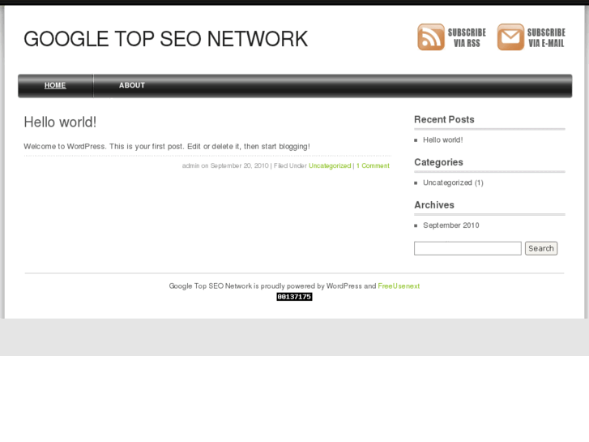Viewport: 589px width, 442px height.
Task: Click the Recent Posts sidebar heading
Action: coord(444,120)
